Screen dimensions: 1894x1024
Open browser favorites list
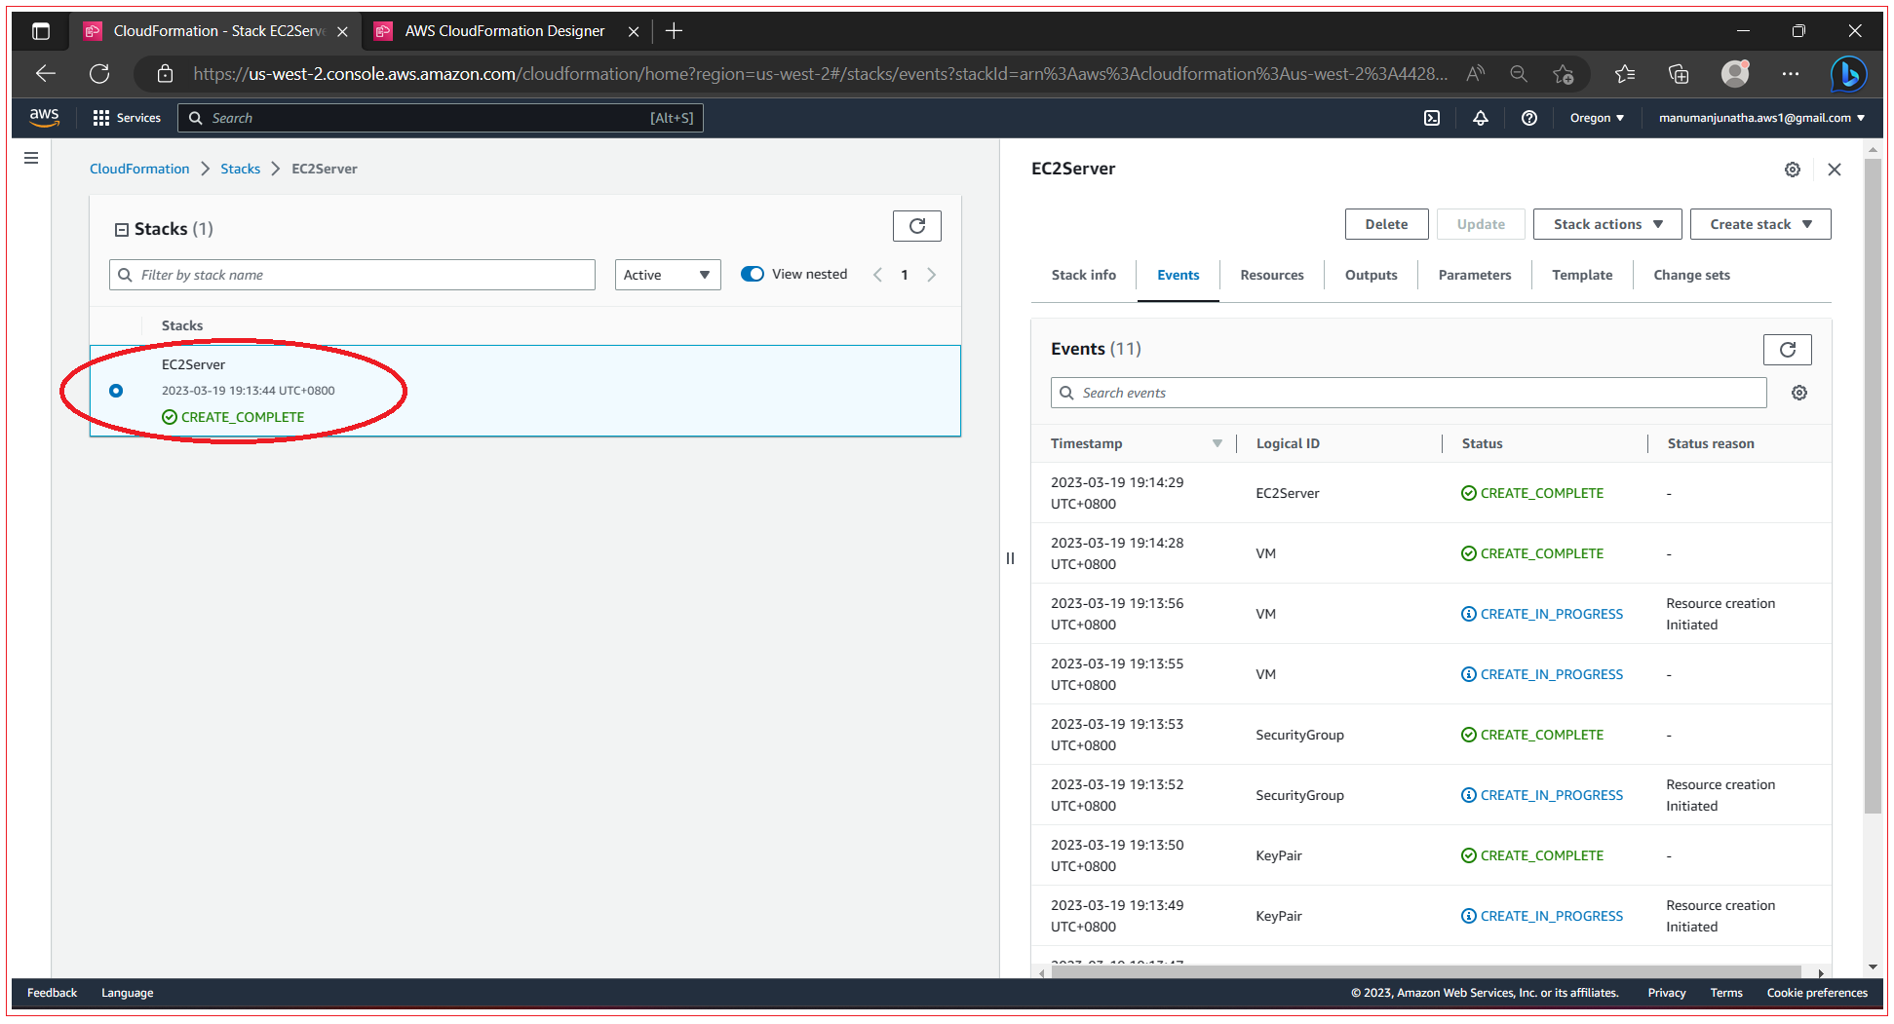[x=1624, y=74]
